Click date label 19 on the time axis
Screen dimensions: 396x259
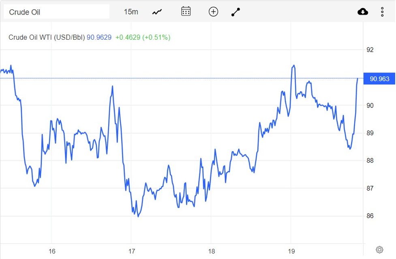coord(291,251)
